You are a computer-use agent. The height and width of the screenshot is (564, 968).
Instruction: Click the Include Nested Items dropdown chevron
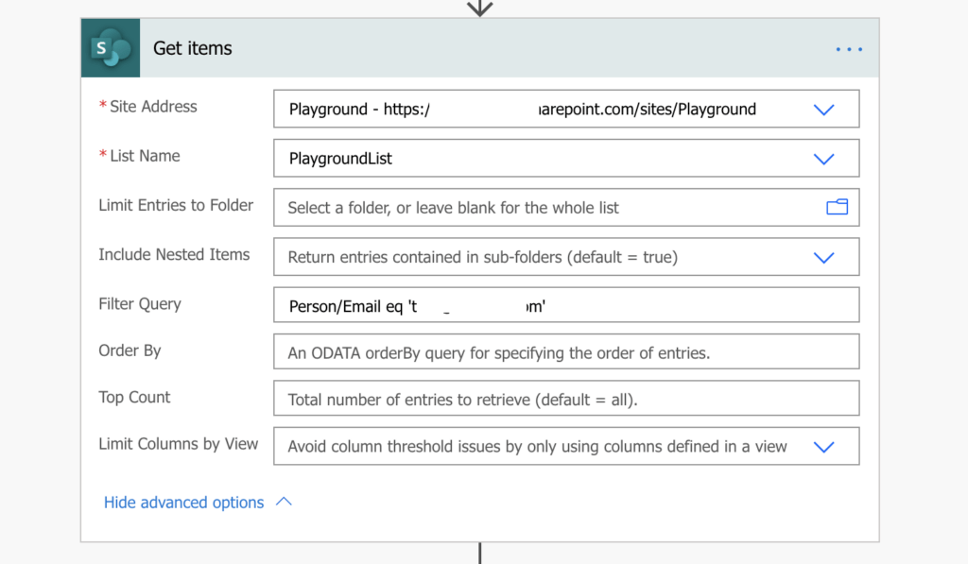823,256
